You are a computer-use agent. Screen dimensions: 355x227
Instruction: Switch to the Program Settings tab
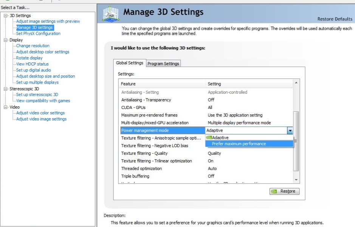click(x=163, y=64)
